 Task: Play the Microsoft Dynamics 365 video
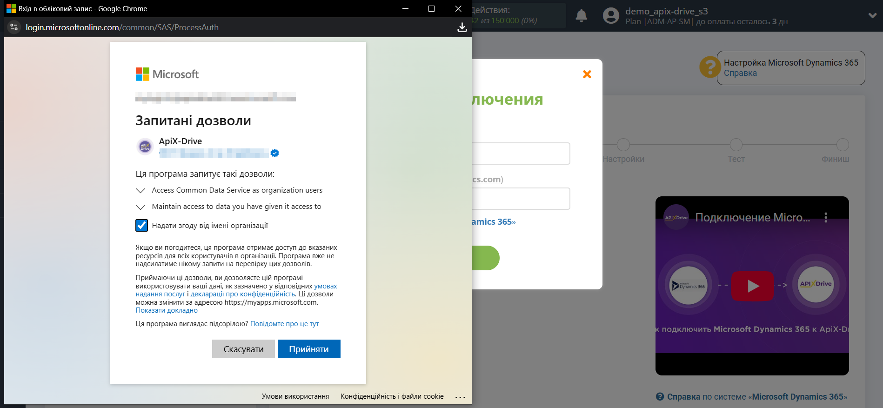(x=753, y=286)
